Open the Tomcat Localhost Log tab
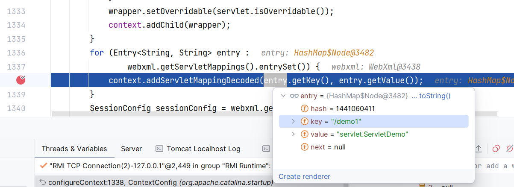This screenshot has width=514, height=187. click(x=203, y=149)
